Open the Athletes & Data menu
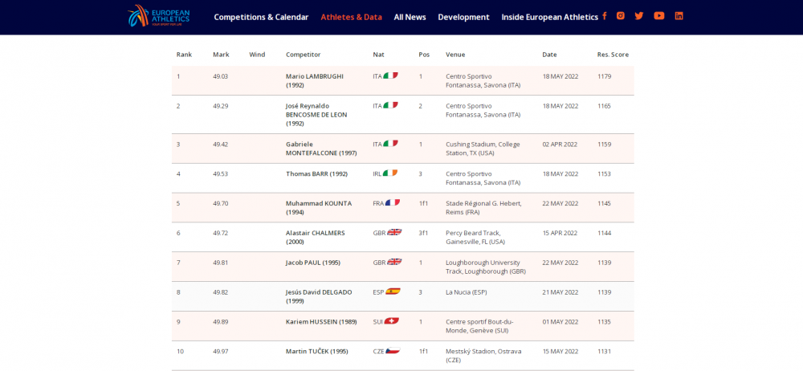 [x=351, y=17]
